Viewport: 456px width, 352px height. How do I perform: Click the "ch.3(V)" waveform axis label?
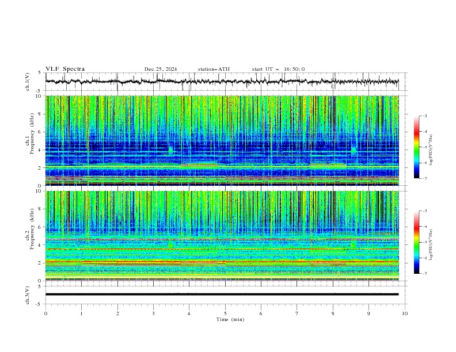28,295
